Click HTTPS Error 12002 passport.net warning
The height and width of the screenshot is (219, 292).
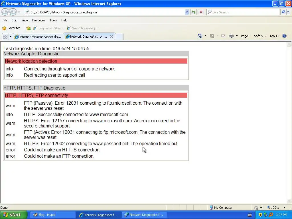pos(101,144)
